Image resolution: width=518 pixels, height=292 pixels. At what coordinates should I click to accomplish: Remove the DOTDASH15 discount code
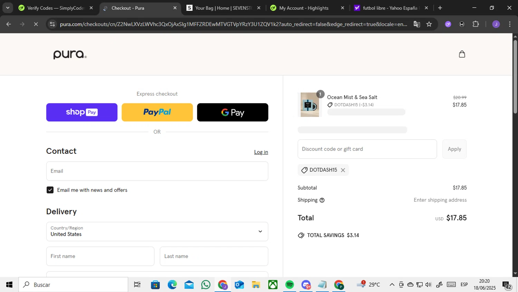tap(343, 170)
